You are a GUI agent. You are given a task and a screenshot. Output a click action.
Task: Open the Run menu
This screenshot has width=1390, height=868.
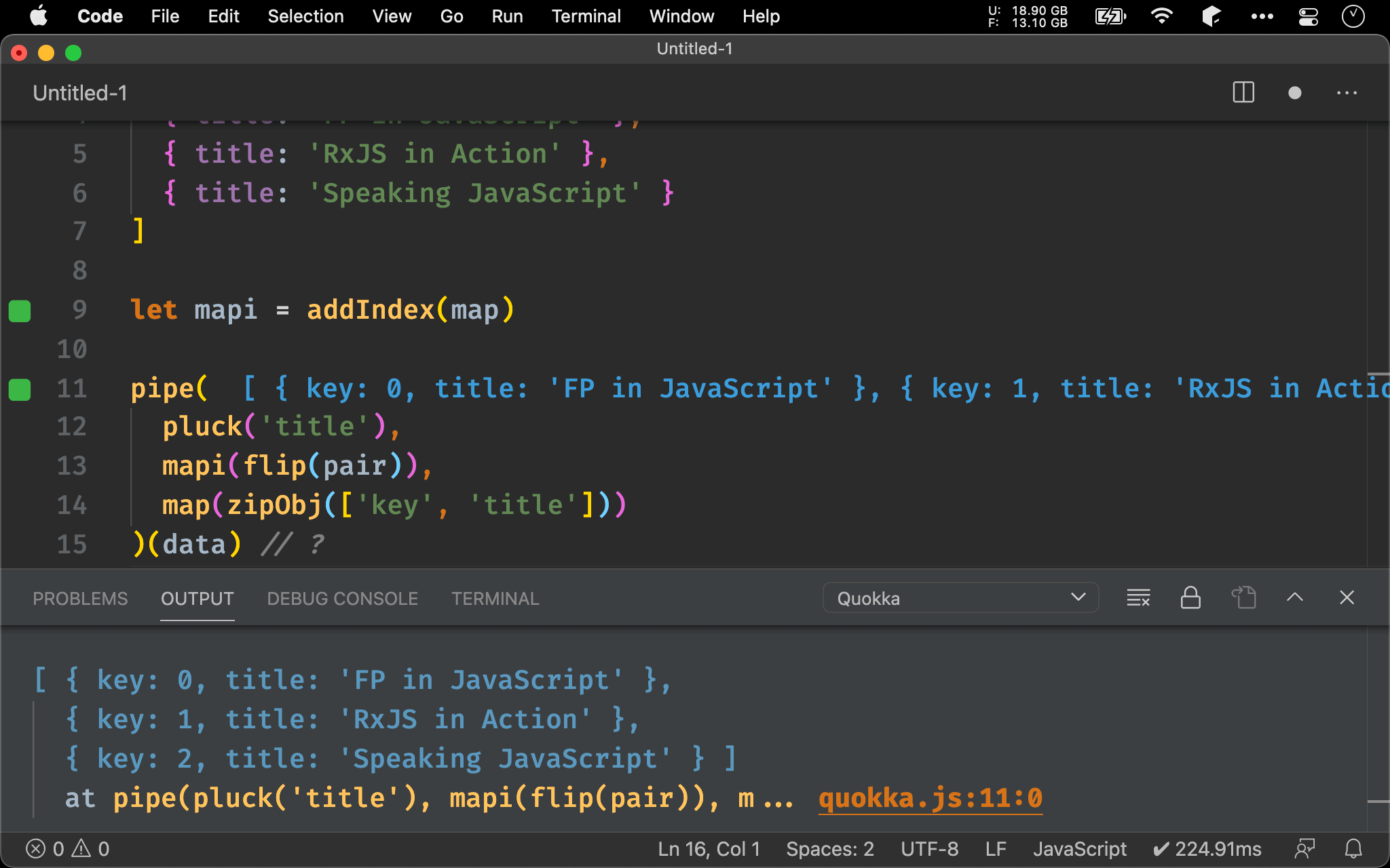(x=507, y=16)
